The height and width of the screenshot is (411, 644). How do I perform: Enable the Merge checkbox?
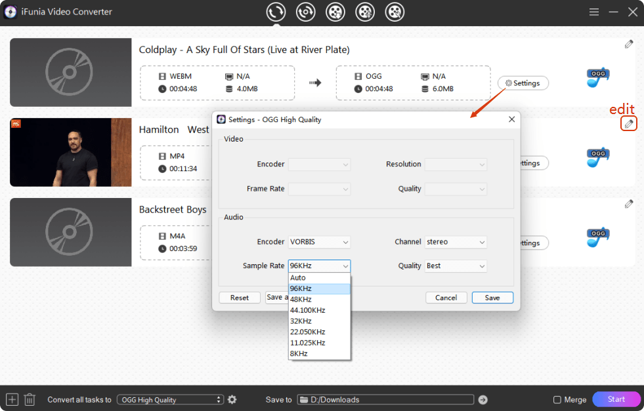click(x=557, y=400)
